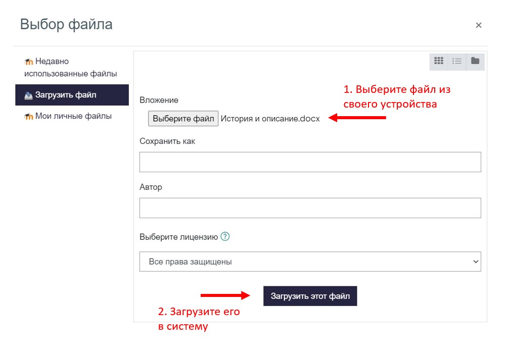Click the Выберите лицензию label
507x351 pixels.
pos(178,237)
